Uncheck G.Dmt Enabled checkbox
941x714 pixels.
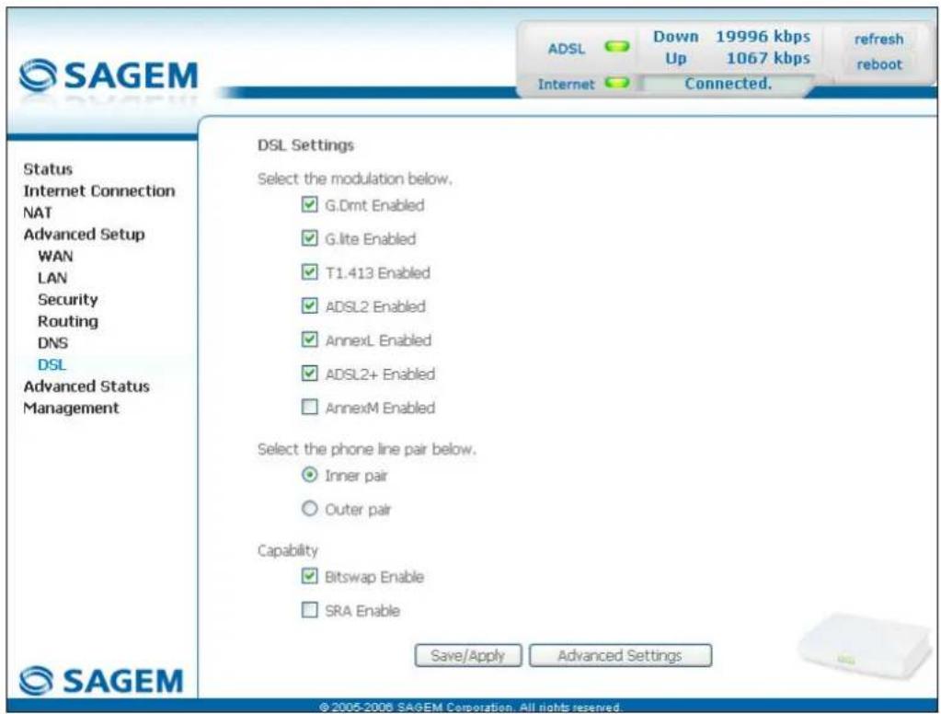[309, 205]
